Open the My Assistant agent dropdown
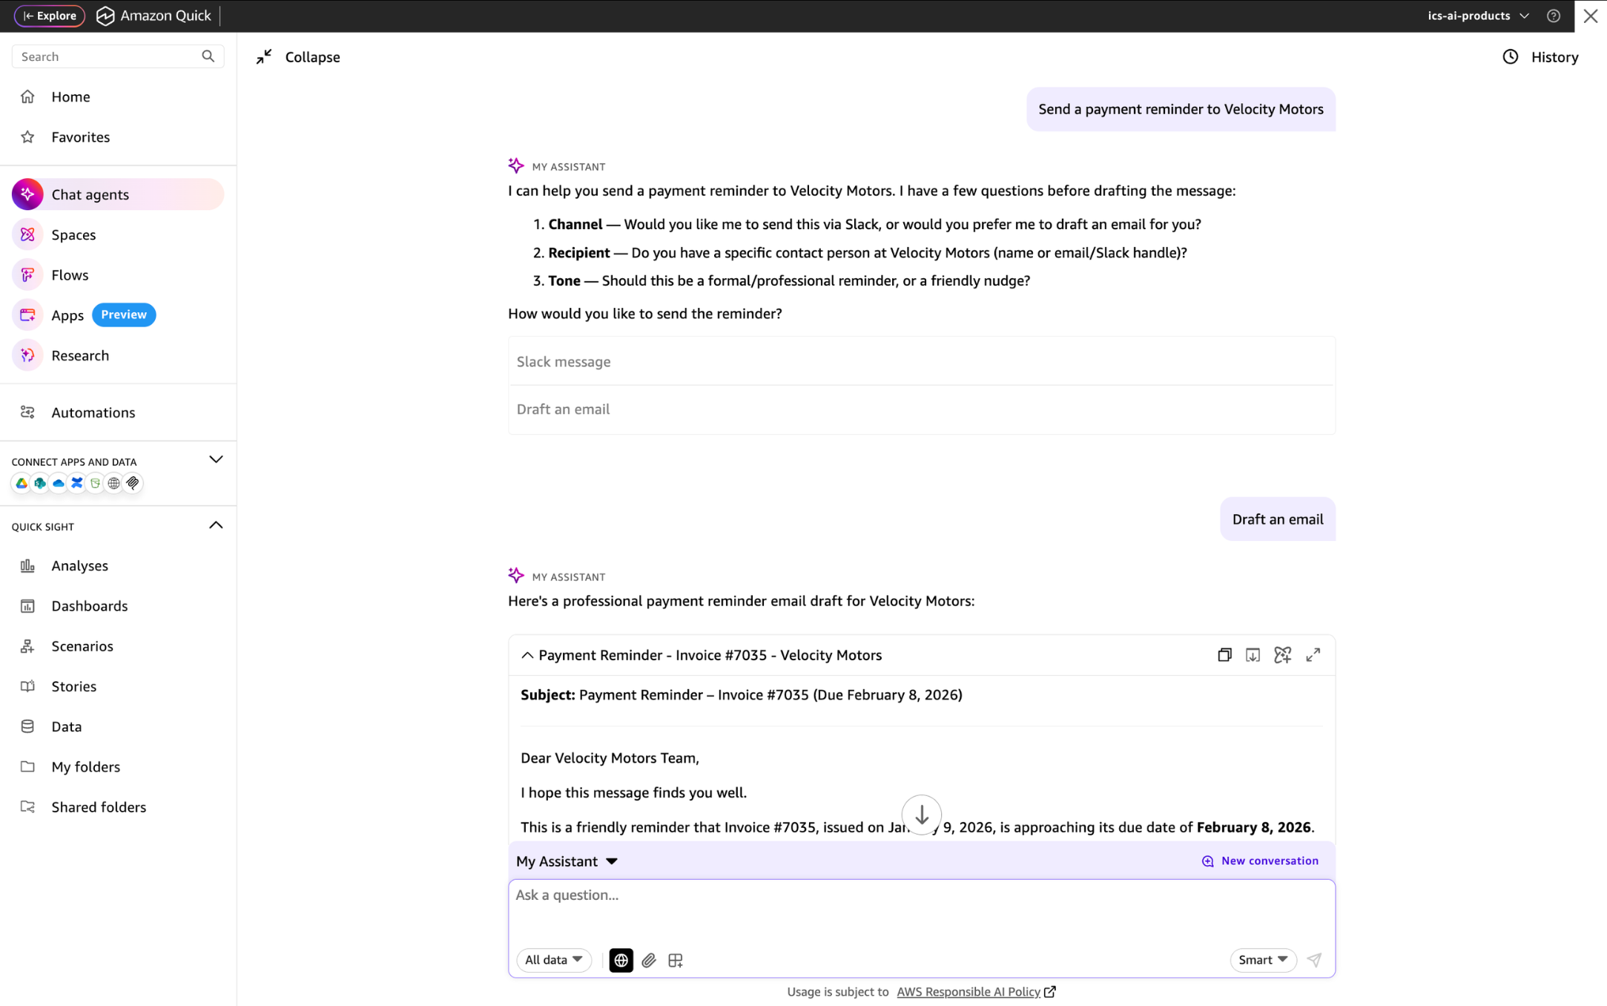 tap(567, 861)
